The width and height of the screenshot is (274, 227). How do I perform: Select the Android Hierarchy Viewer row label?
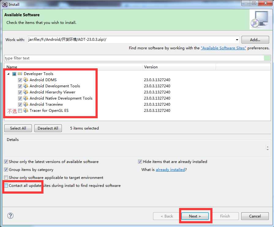click(x=52, y=92)
